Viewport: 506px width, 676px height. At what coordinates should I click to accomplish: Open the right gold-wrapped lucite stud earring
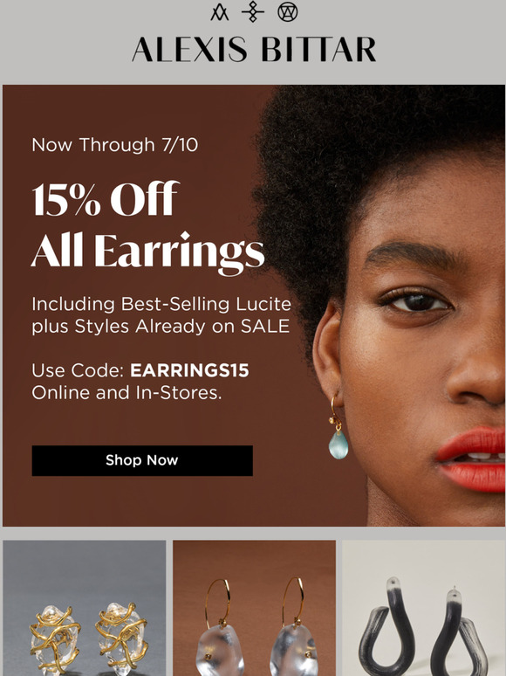(x=121, y=638)
